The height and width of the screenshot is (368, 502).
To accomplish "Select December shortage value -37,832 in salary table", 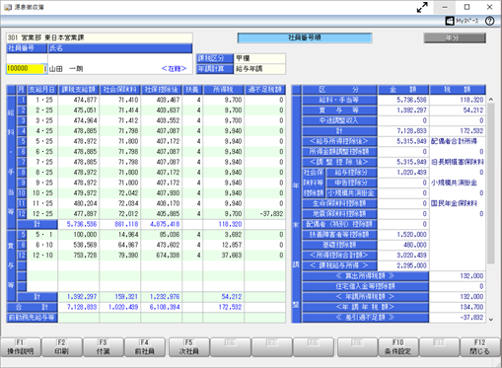I will point(271,214).
